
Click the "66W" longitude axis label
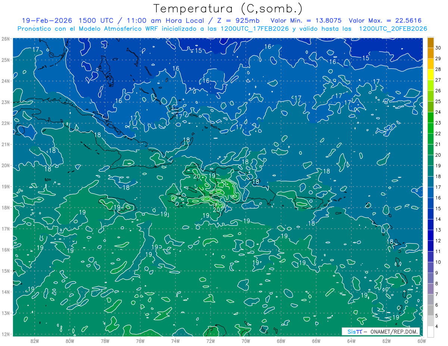pos(316,340)
